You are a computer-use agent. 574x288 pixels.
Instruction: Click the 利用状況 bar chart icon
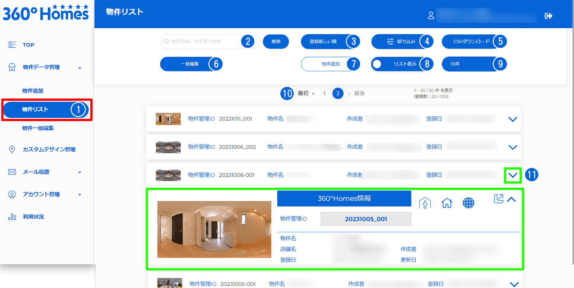point(12,217)
